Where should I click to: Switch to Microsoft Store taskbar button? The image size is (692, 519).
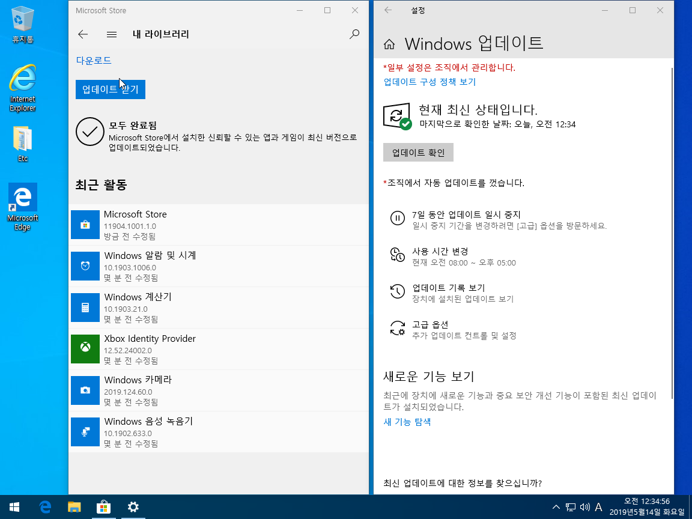103,507
